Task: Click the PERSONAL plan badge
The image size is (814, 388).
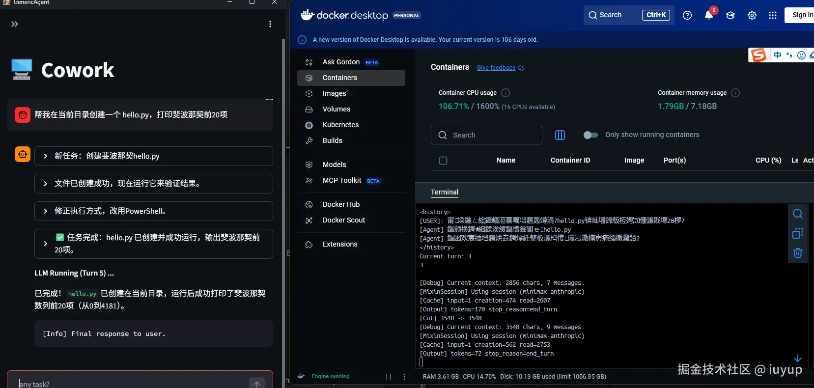Action: tap(407, 15)
